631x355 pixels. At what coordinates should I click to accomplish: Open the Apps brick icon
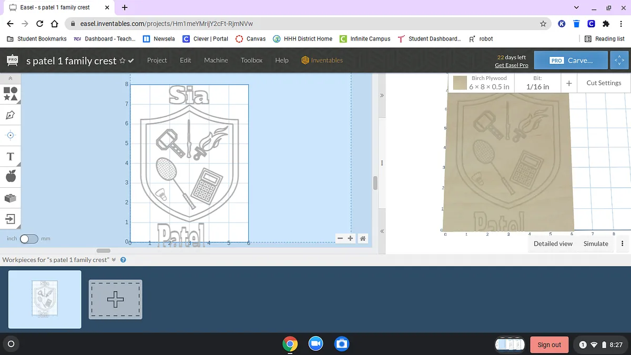pos(11,198)
